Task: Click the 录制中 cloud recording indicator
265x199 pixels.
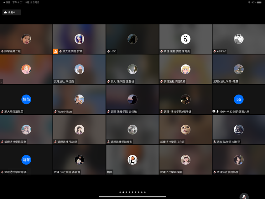Action: tap(12, 12)
